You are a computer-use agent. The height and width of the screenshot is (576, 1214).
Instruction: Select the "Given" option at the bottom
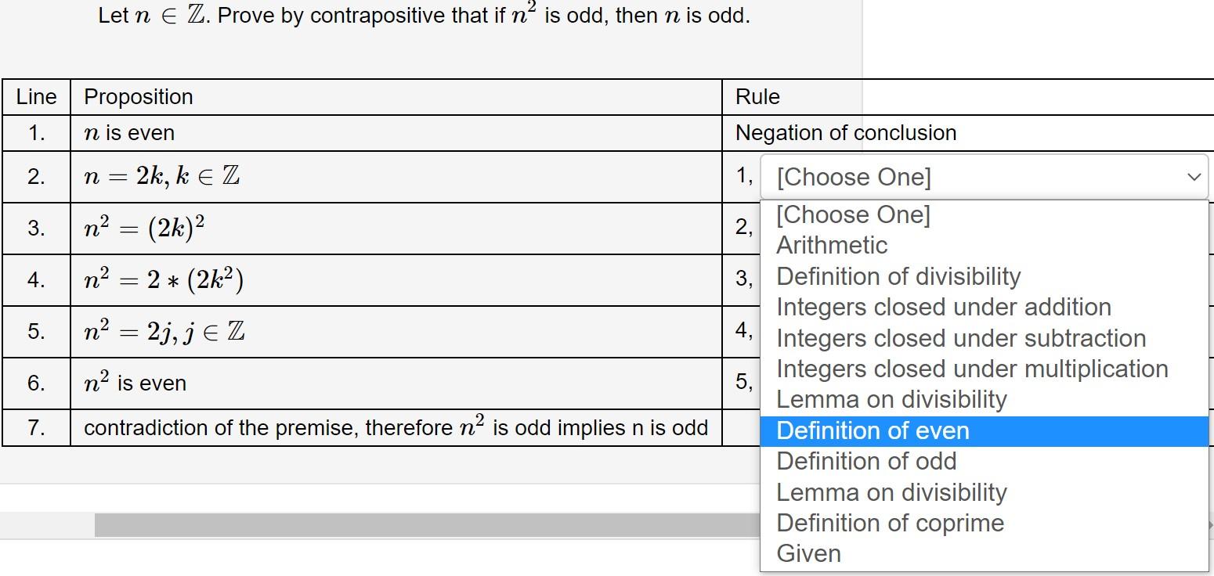pyautogui.click(x=808, y=553)
